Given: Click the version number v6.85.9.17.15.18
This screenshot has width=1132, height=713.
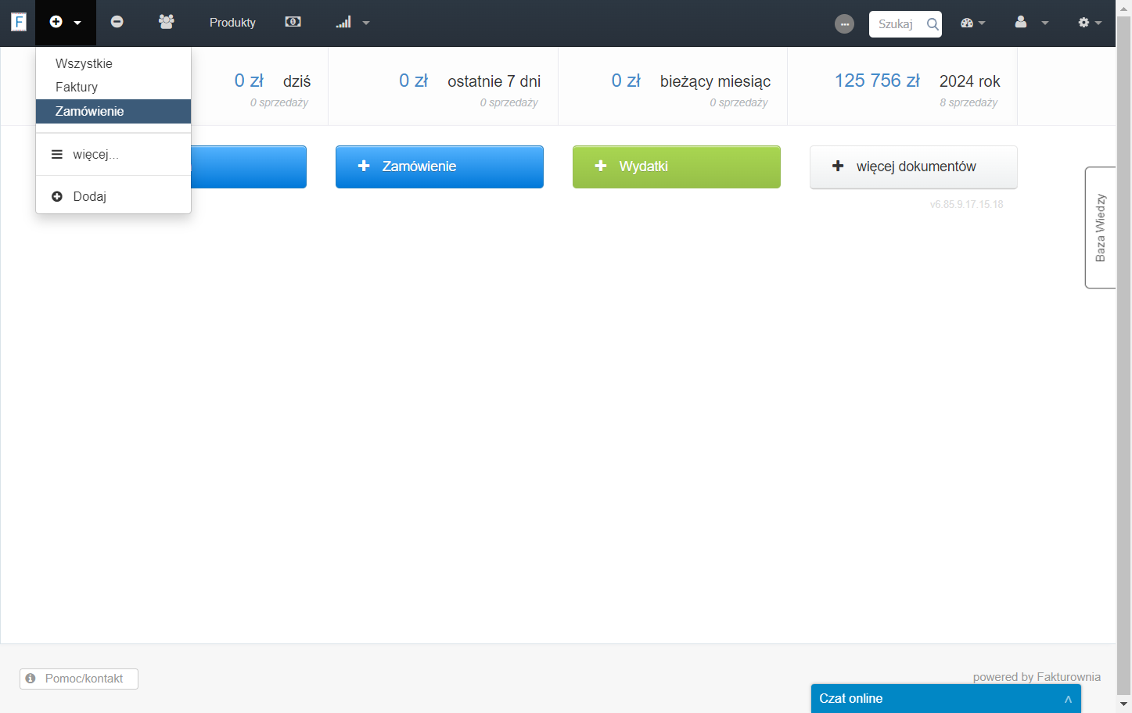Looking at the screenshot, I should pos(966,204).
